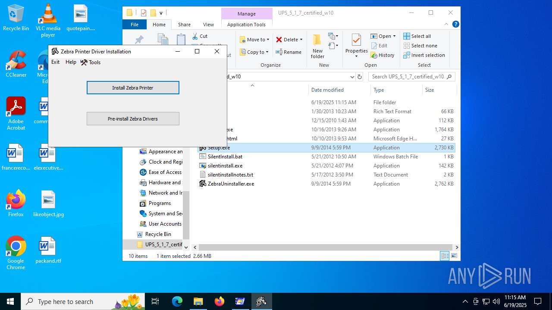
Task: Open the Firefox desktop icon
Action: point(16,203)
